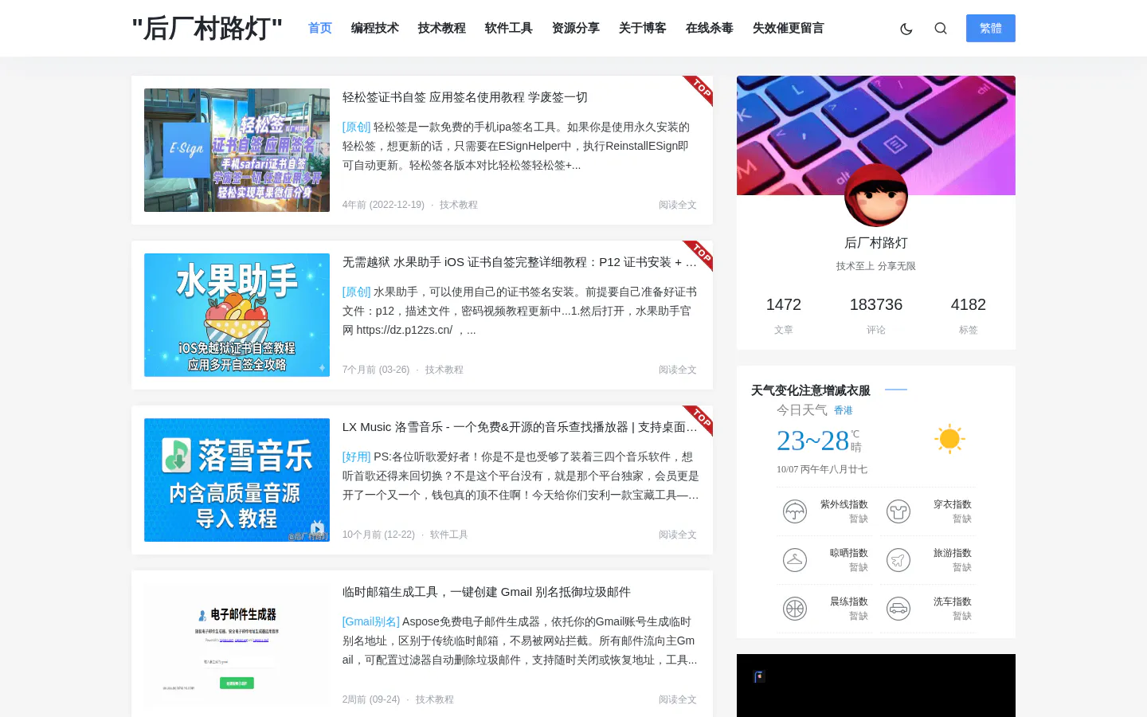The image size is (1147, 717).
Task: Click 阅读全文 for the 轻松签 article
Action: click(678, 205)
